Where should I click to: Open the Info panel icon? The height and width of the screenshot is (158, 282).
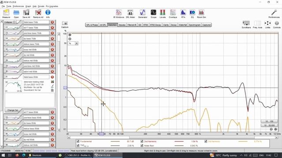(x=48, y=14)
